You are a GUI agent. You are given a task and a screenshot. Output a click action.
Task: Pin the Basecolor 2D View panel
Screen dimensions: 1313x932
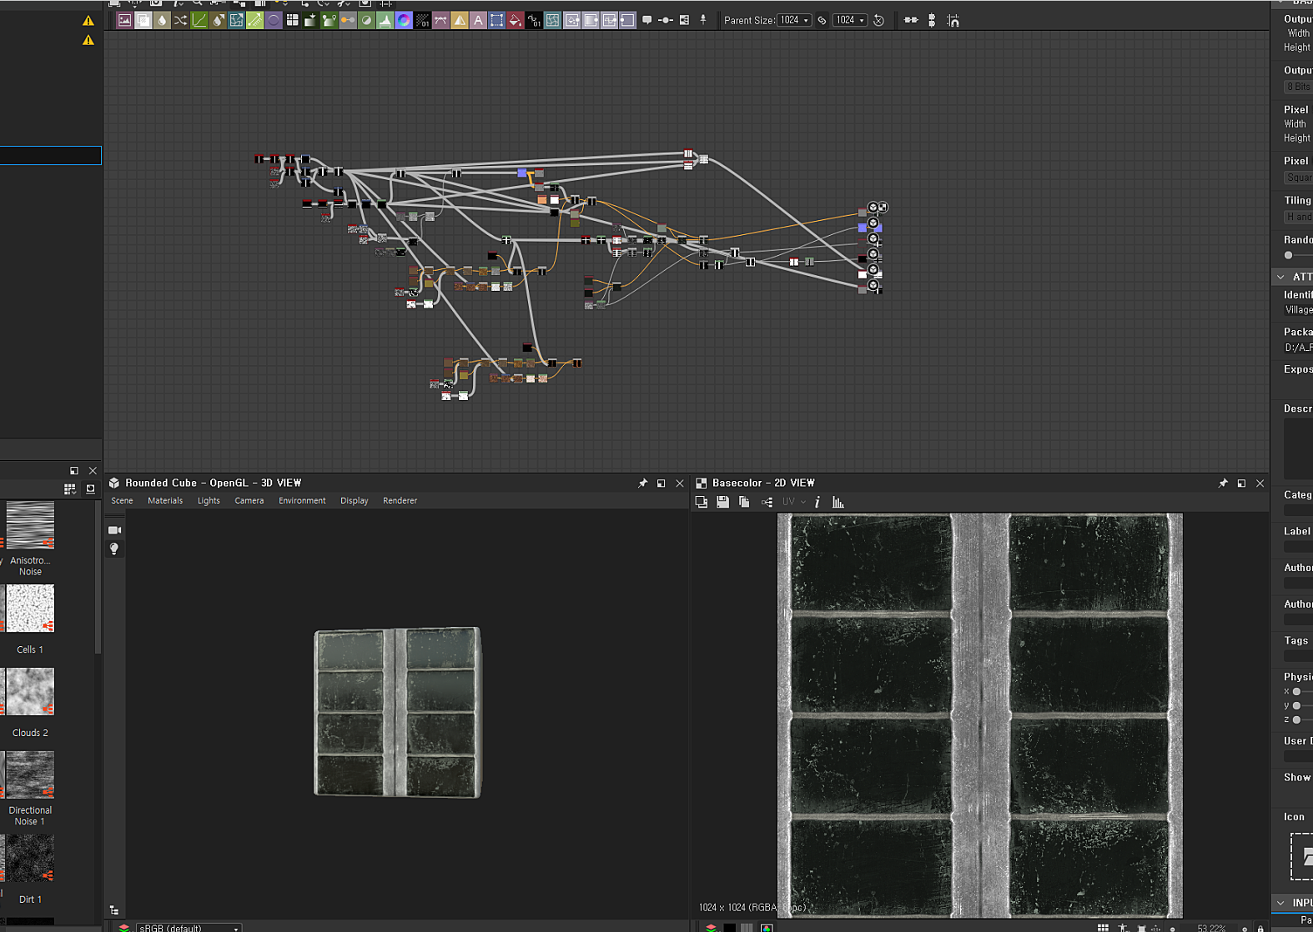[1223, 483]
